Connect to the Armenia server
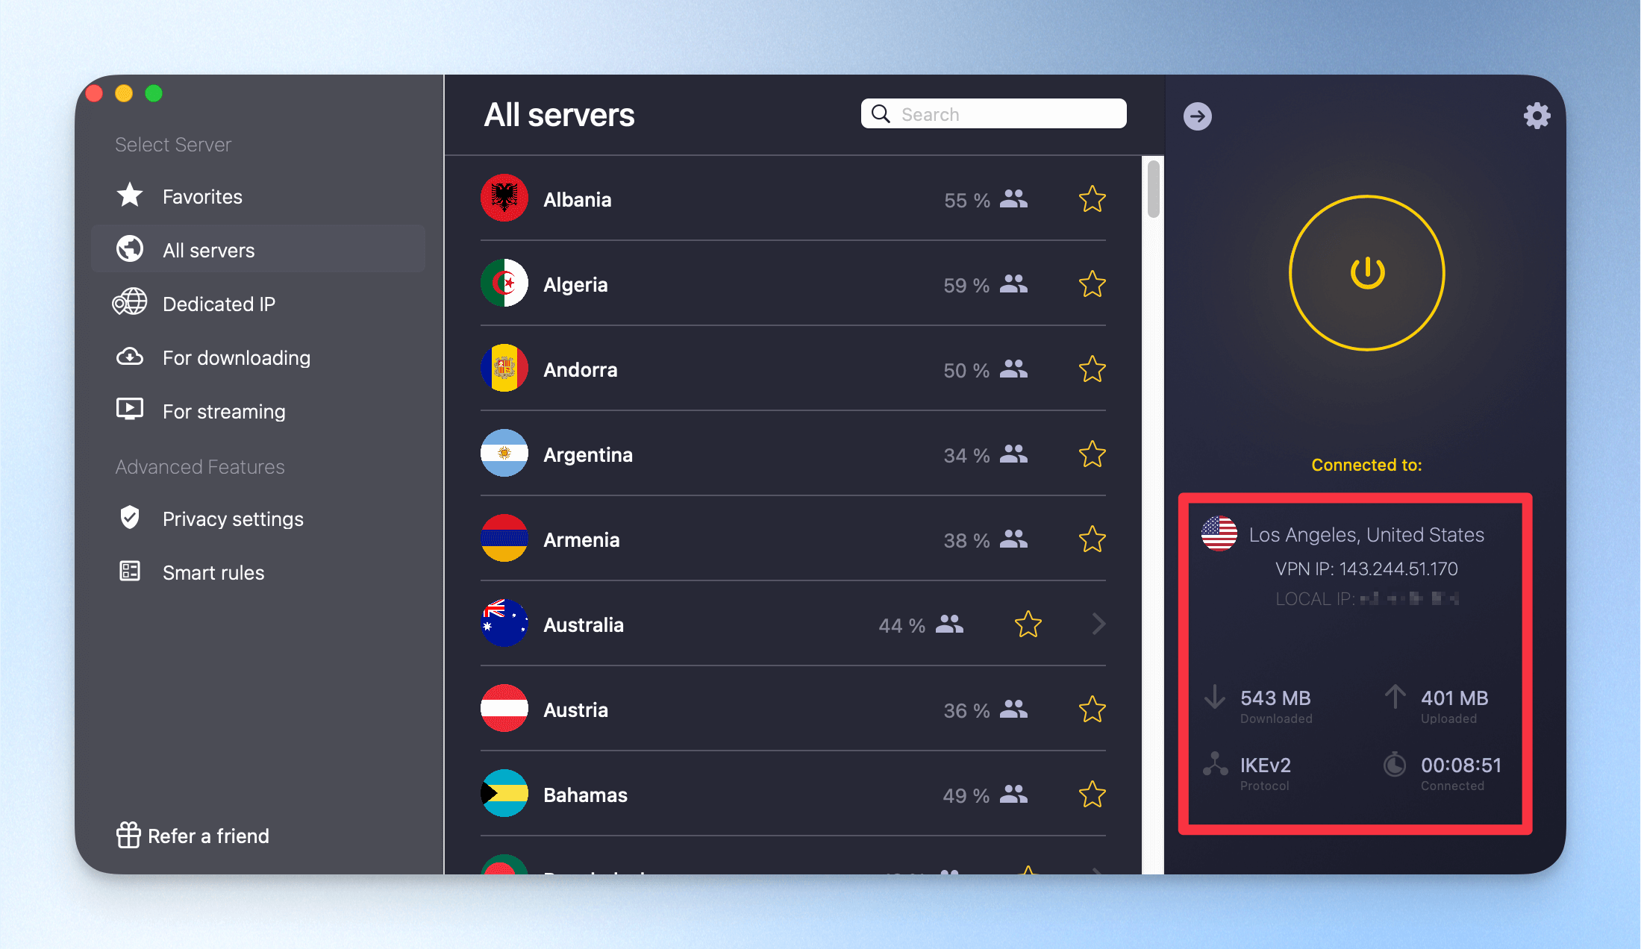This screenshot has height=949, width=1641. coord(793,539)
